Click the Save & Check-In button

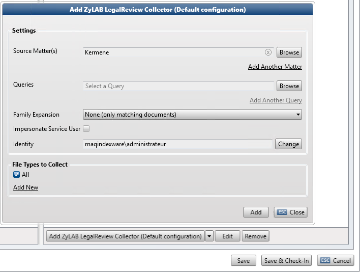coord(287,261)
